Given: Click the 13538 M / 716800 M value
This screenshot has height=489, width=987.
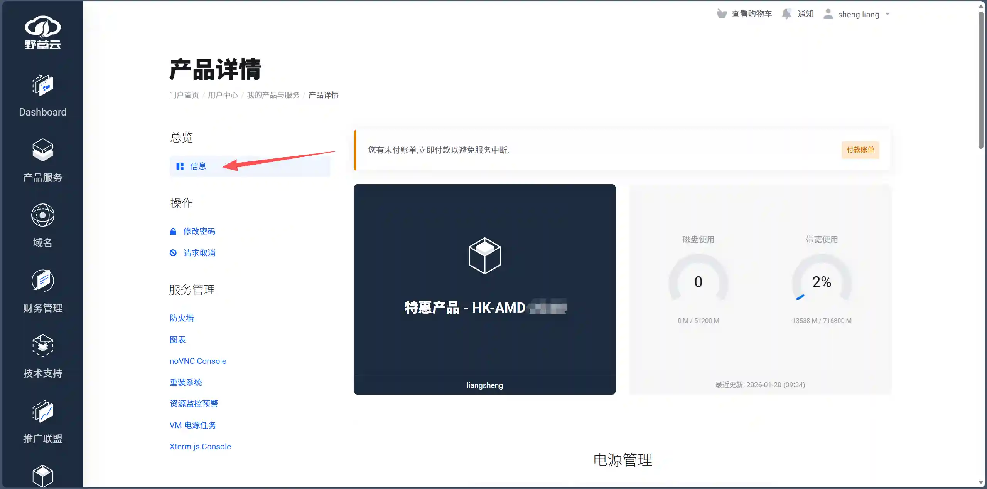Looking at the screenshot, I should (822, 321).
